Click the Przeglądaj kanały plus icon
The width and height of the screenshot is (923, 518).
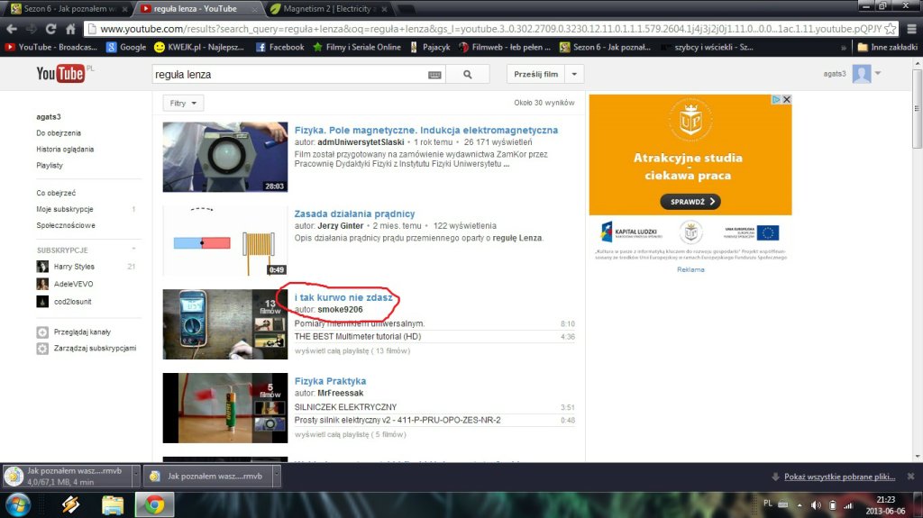(x=42, y=332)
